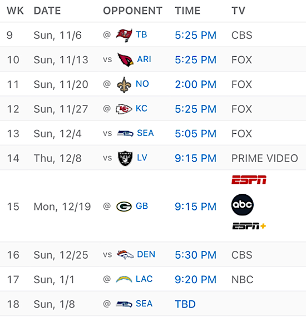
Task: Click the 9:20 PM game time link
Action: click(x=195, y=280)
